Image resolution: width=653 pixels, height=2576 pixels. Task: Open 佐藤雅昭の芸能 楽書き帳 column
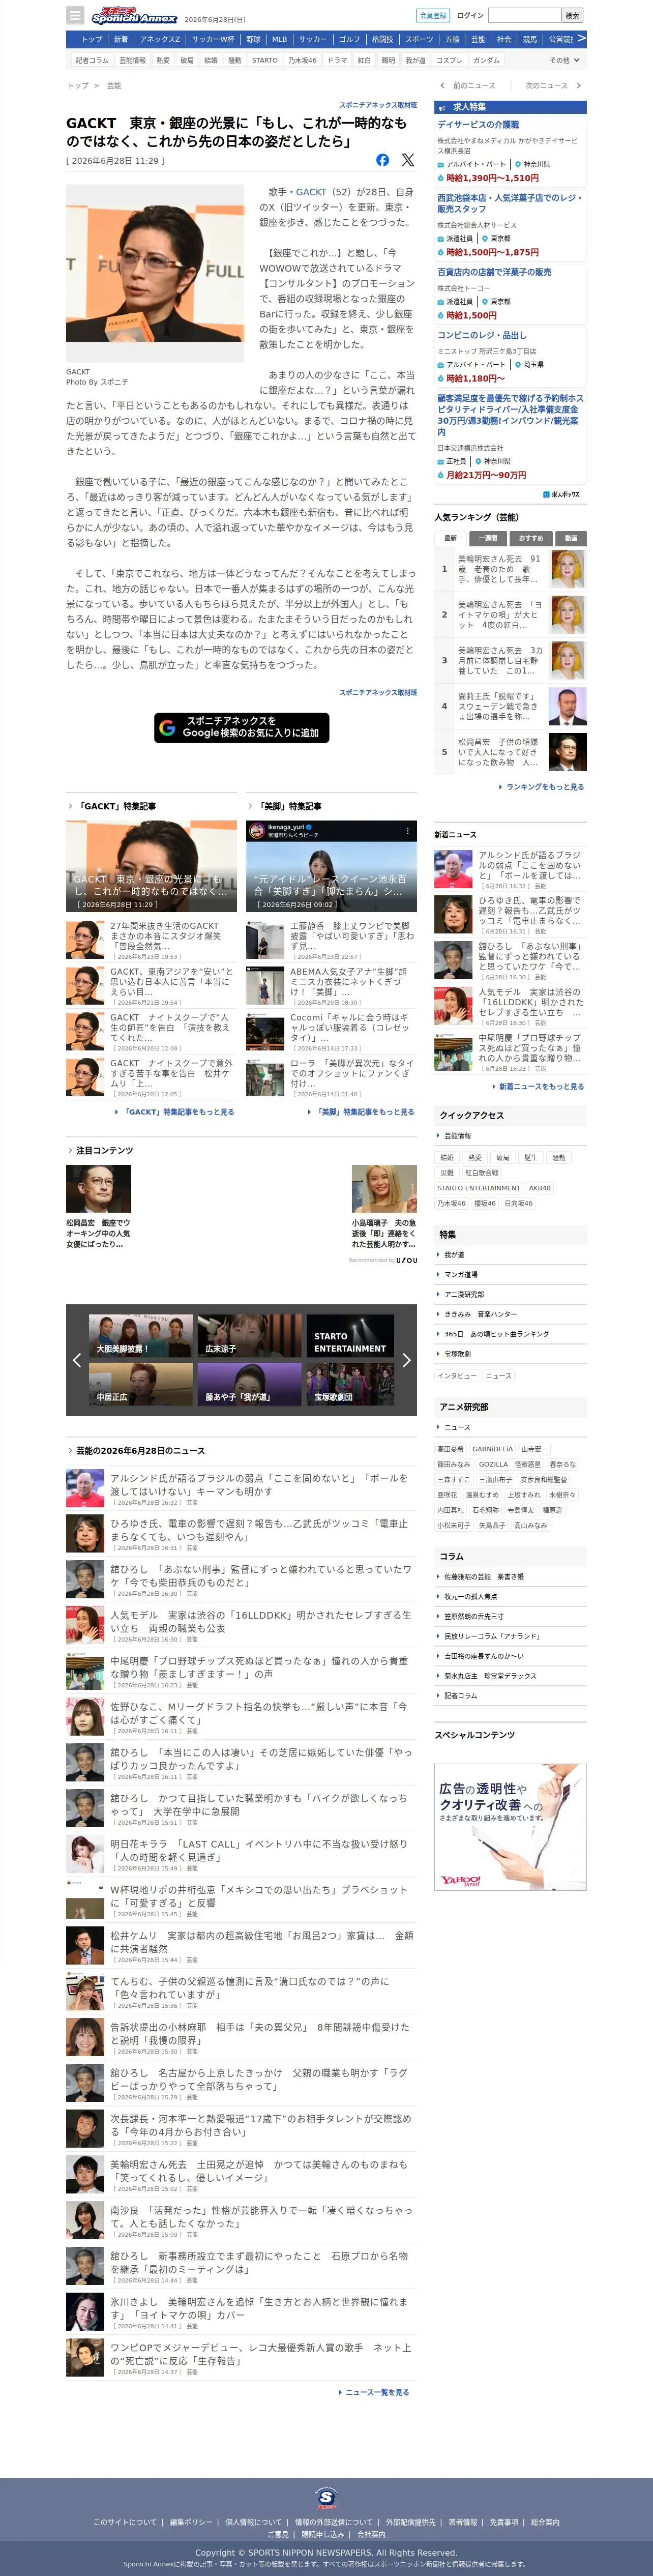coord(484,1577)
